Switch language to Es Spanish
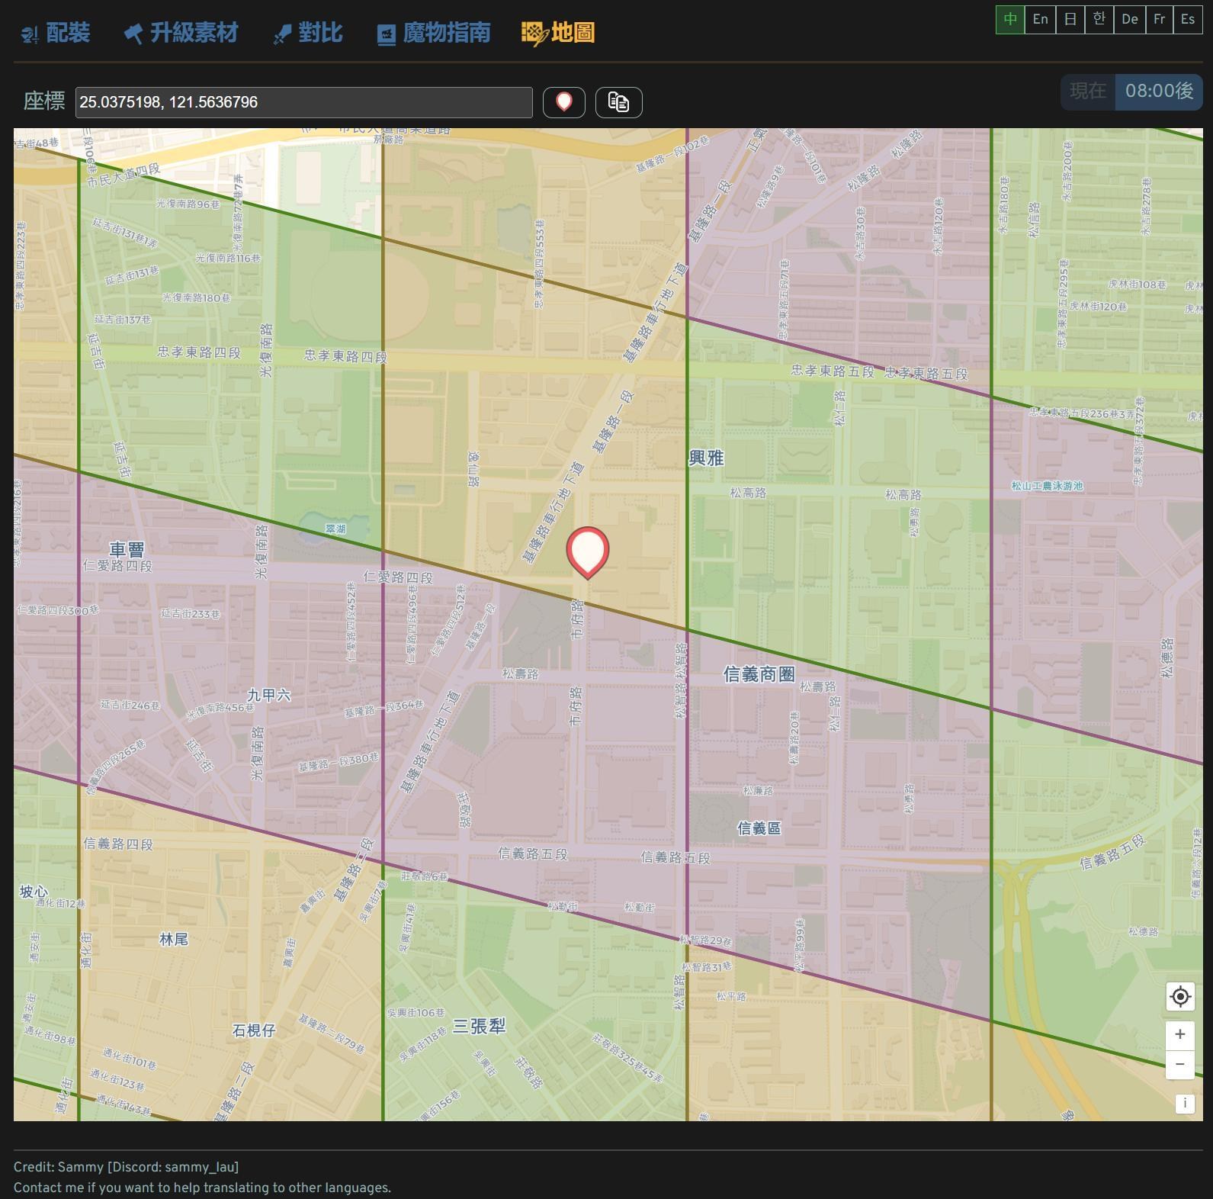 tap(1187, 20)
